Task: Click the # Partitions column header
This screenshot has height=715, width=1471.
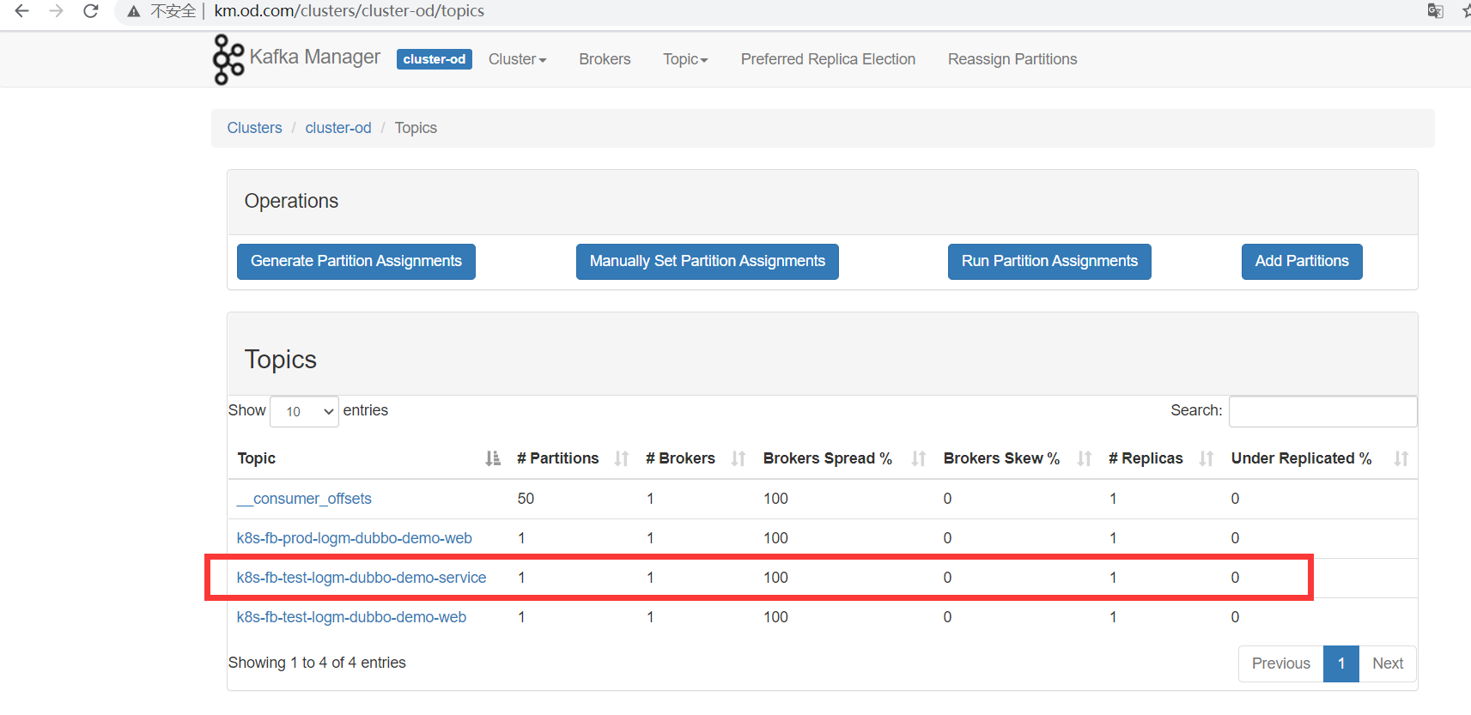Action: click(557, 458)
